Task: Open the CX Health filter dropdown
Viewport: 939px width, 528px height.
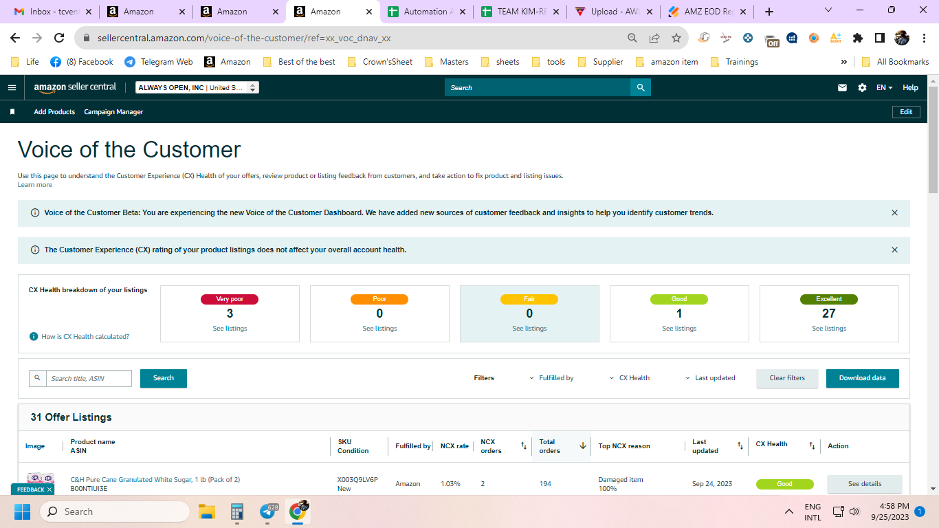Action: pyautogui.click(x=629, y=378)
